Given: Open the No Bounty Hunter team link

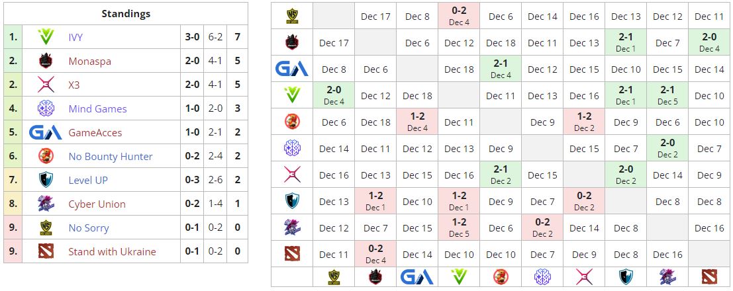Looking at the screenshot, I should (x=111, y=157).
